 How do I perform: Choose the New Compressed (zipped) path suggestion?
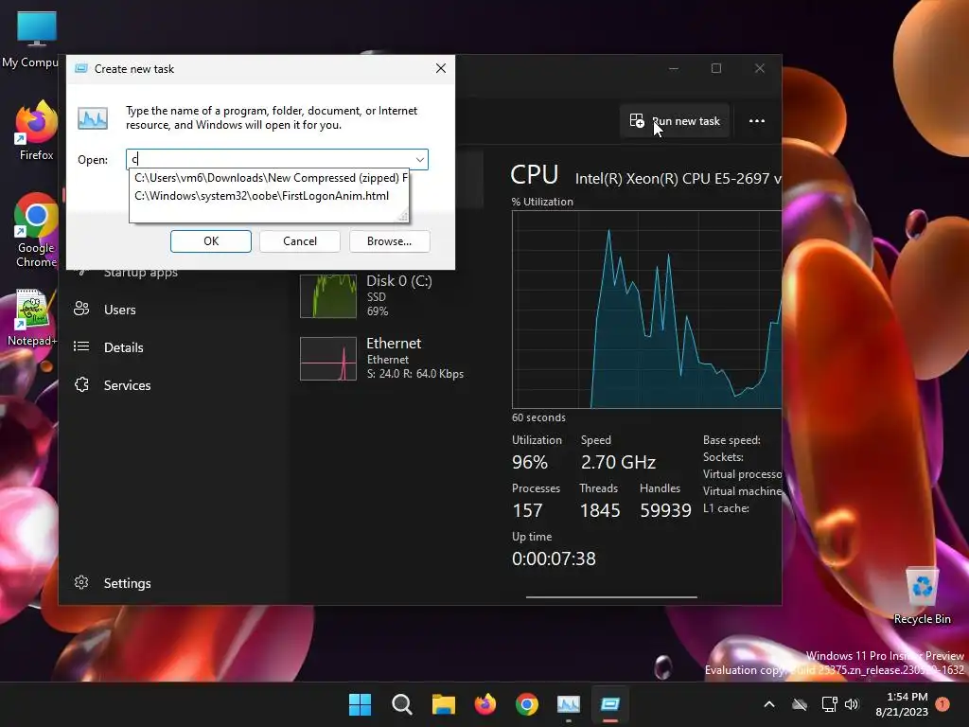coord(271,178)
